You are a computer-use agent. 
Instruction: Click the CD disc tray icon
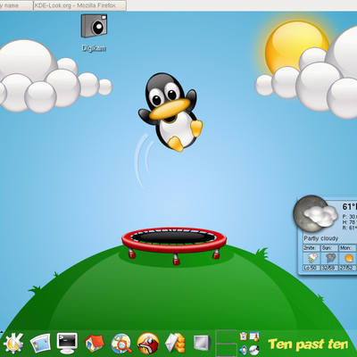tap(254, 350)
